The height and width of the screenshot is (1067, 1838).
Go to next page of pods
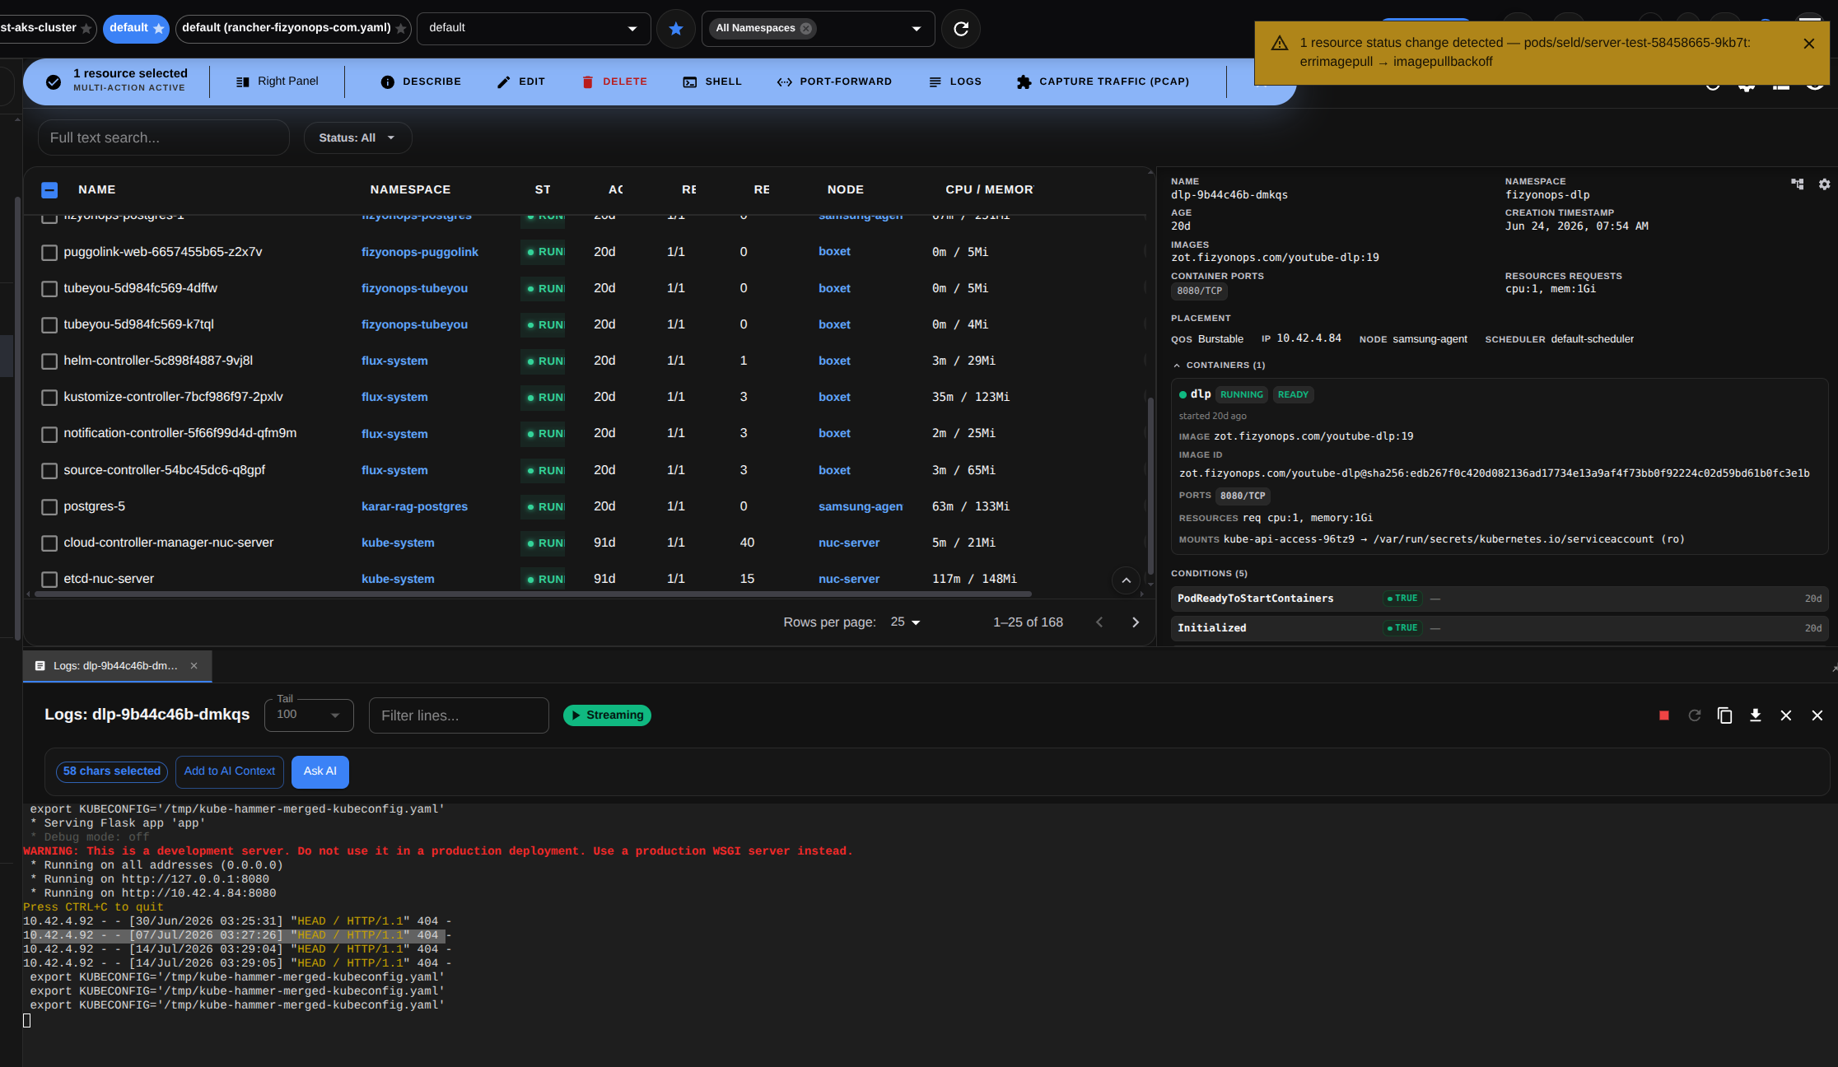click(x=1136, y=622)
